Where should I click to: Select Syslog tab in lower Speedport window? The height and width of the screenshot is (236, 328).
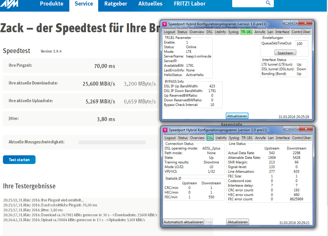coord(234,138)
